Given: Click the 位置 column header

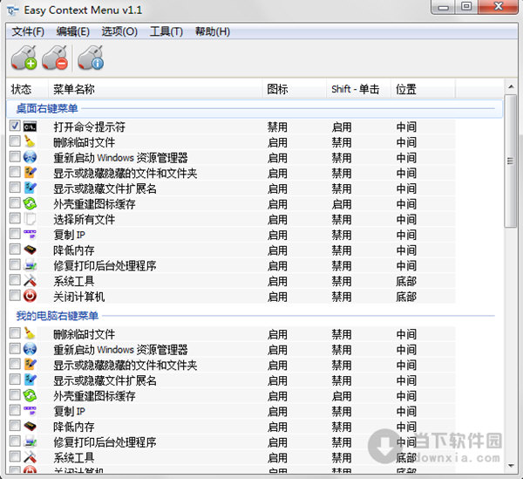Looking at the screenshot, I should [423, 89].
